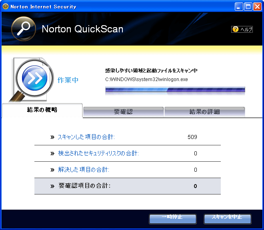Switch to the 結果の概略 tab

point(42,110)
